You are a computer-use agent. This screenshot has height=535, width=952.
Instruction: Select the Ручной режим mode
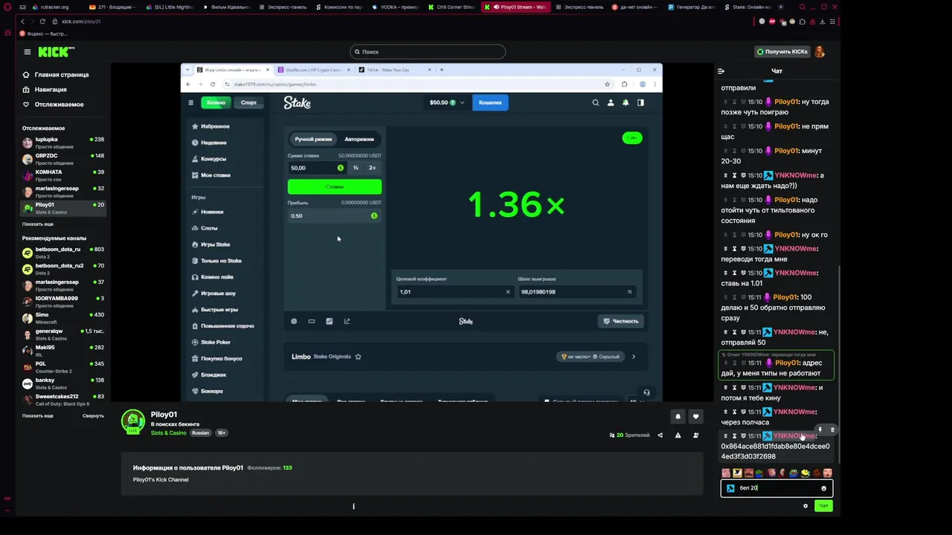[x=313, y=139]
